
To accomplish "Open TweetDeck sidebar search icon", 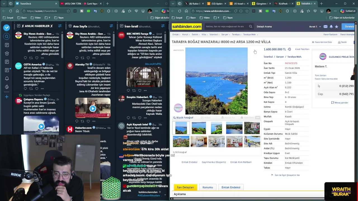I will pyautogui.click(x=7, y=37).
